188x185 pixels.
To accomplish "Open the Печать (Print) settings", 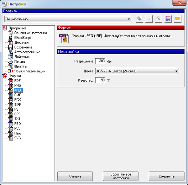I will point(19,61).
